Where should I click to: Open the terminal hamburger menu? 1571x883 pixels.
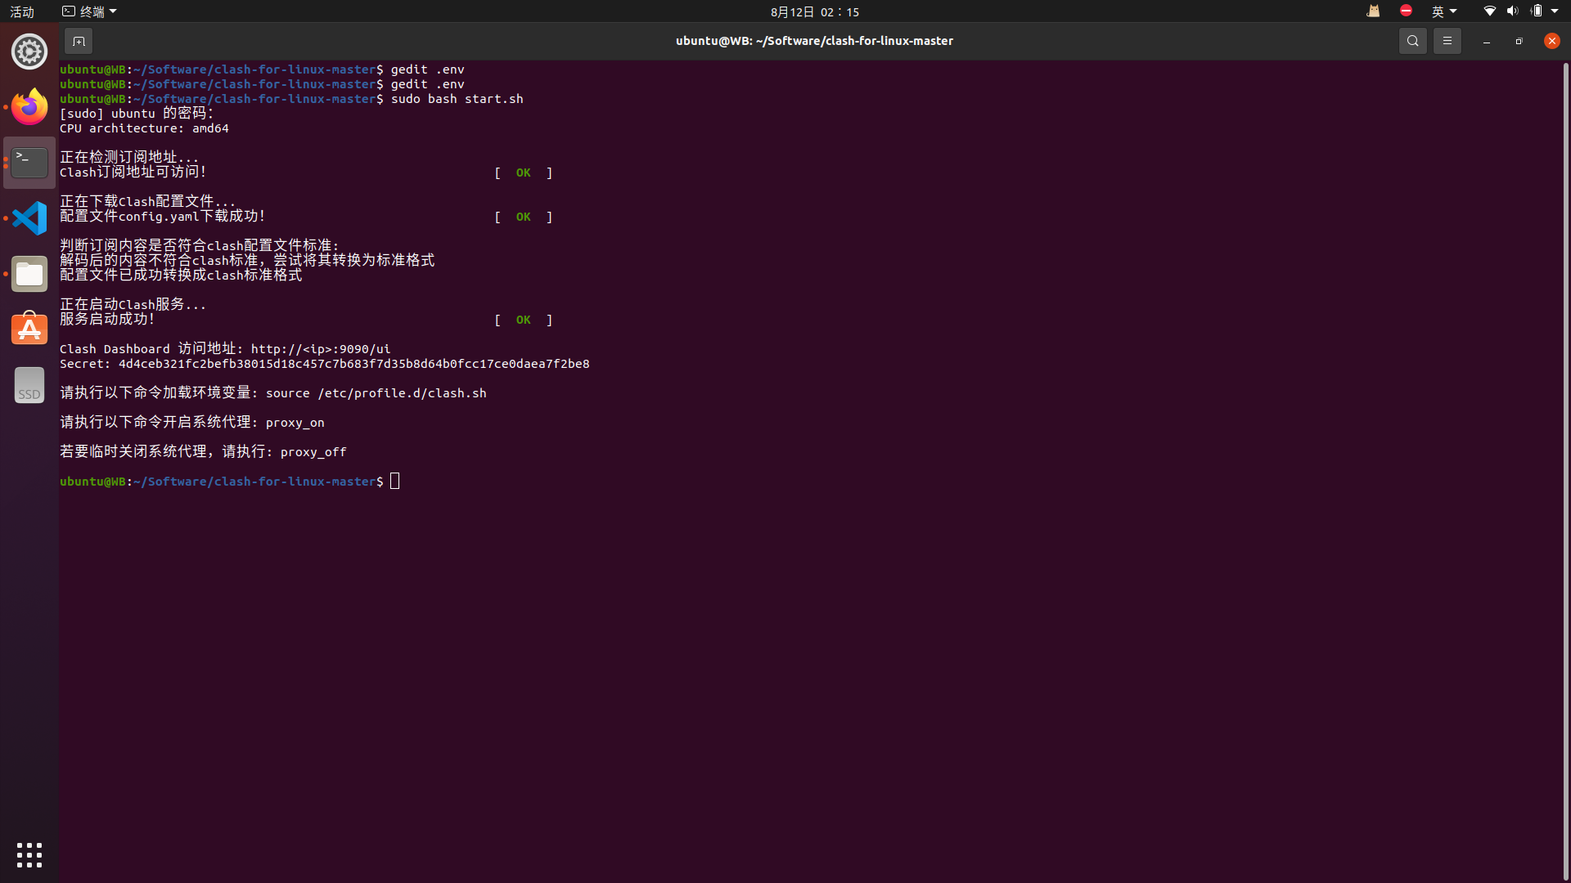1447,41
